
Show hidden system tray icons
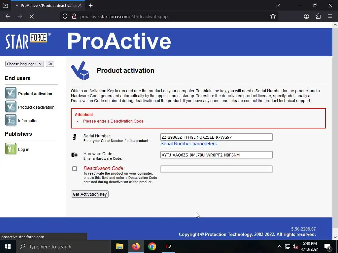coord(279,246)
